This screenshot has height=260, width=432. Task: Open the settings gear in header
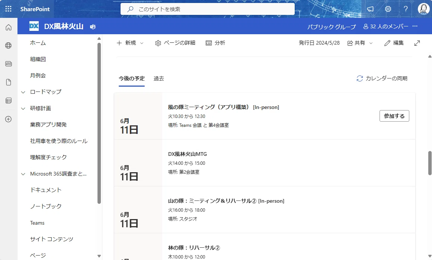[x=388, y=9]
